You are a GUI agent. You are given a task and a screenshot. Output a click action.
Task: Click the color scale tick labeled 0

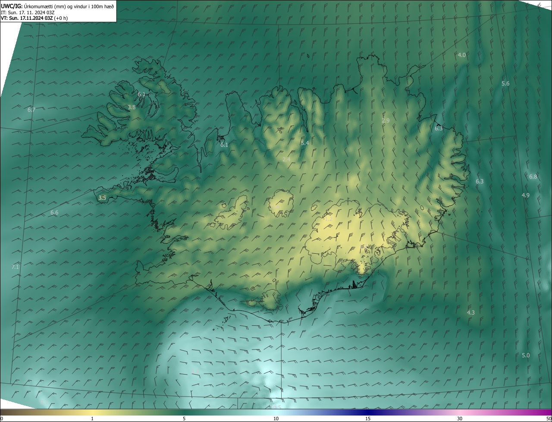tap(1, 419)
